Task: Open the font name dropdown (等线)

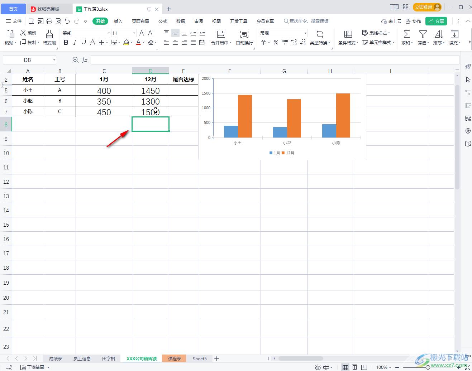Action: tap(109, 33)
